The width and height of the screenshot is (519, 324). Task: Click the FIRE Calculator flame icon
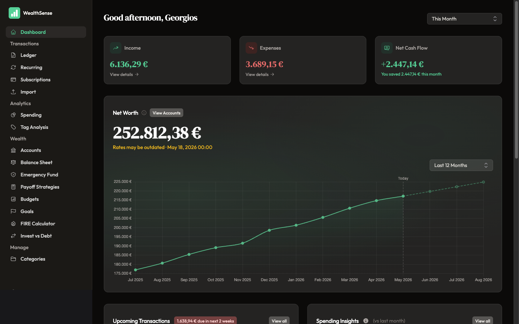point(13,224)
